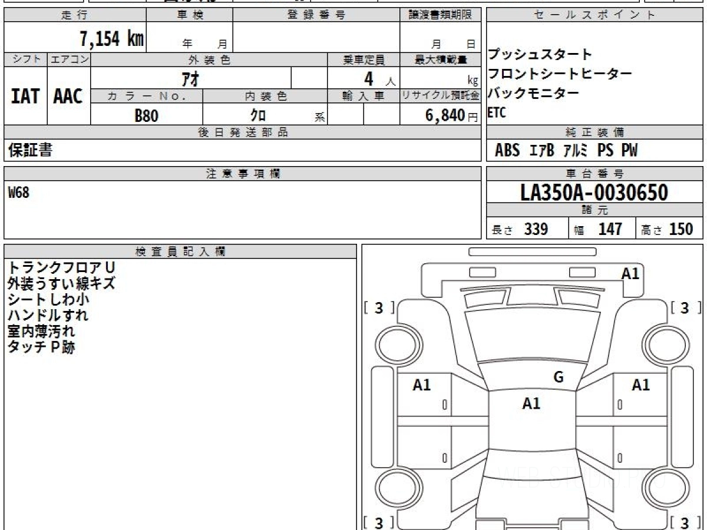Click the 乗車定員 header
Image resolution: width=707 pixels, height=530 pixels.
pos(364,59)
